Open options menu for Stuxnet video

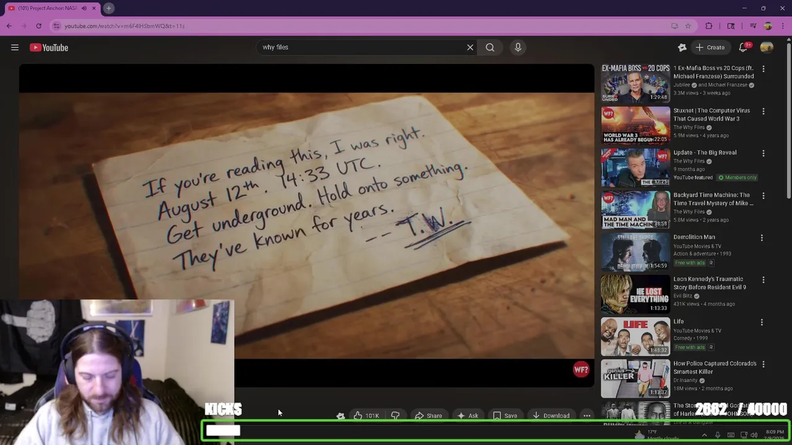pyautogui.click(x=763, y=111)
